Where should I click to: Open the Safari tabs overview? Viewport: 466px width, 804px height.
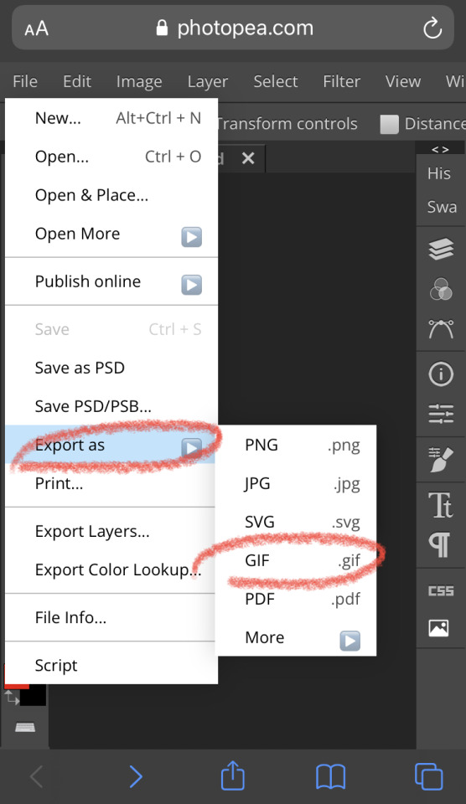click(428, 776)
